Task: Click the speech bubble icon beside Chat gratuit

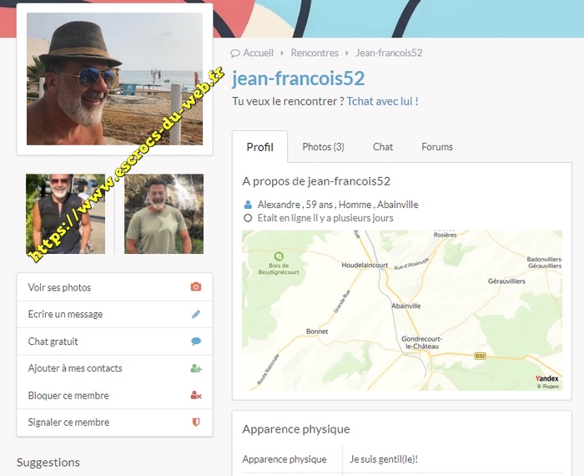Action: pos(196,342)
